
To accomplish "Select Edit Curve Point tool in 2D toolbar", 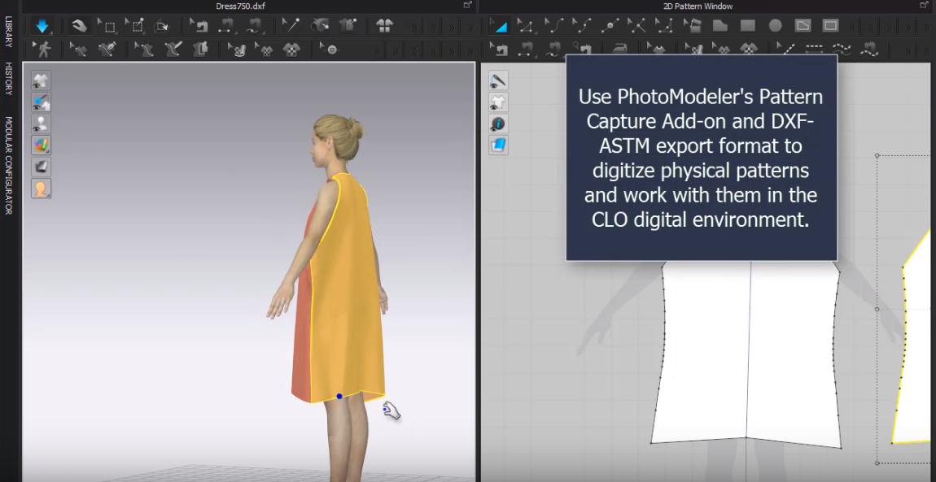I will 581,26.
